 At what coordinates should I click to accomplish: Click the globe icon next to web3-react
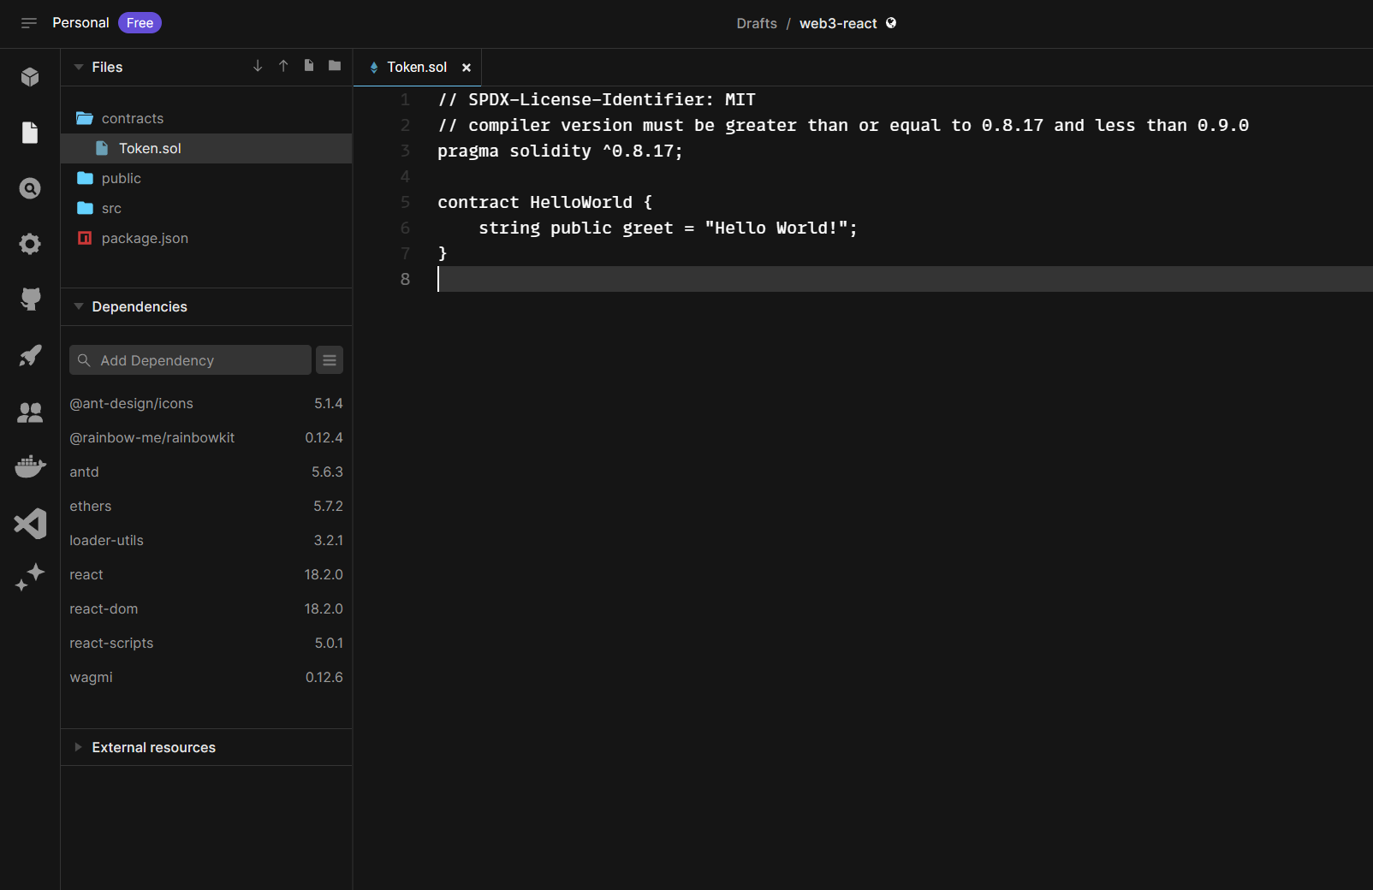(x=891, y=23)
